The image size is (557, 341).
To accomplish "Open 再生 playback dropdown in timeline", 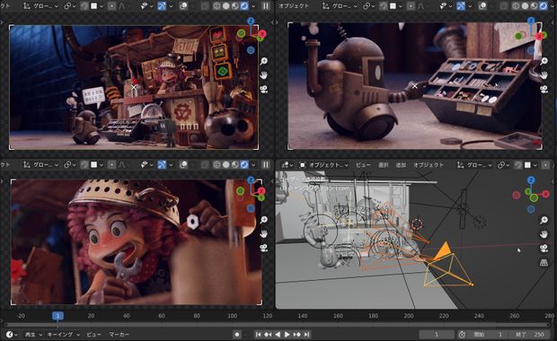I will [x=33, y=334].
